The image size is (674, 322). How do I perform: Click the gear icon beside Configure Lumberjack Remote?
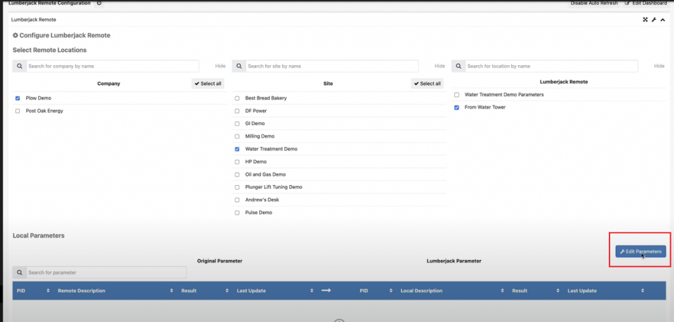pos(16,36)
